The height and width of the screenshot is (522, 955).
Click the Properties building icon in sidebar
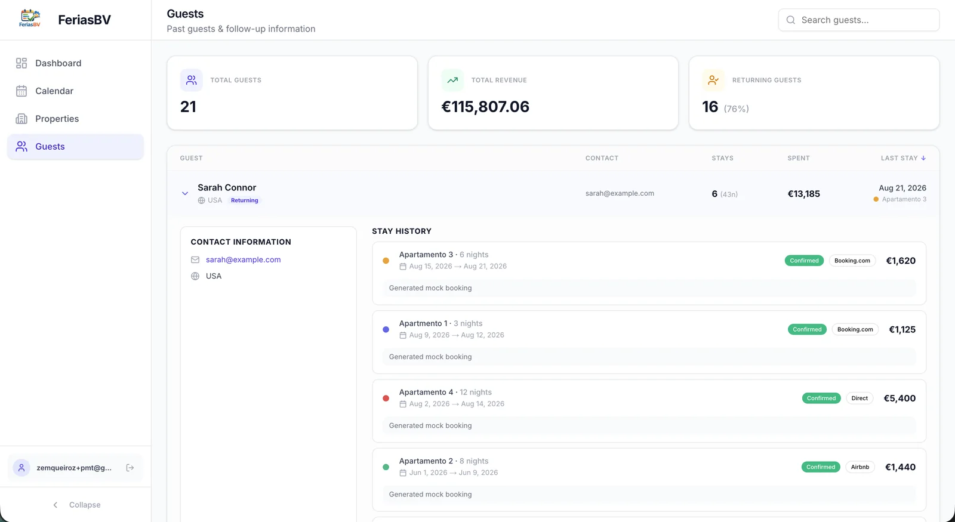click(x=21, y=119)
